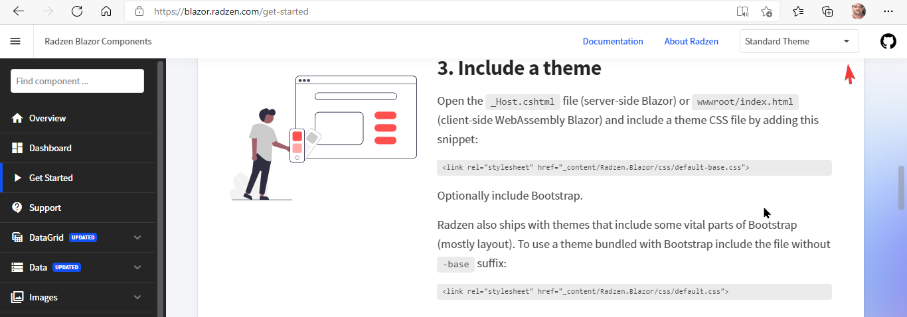This screenshot has width=907, height=317.
Task: Open the Favorites list icon
Action: click(x=798, y=11)
